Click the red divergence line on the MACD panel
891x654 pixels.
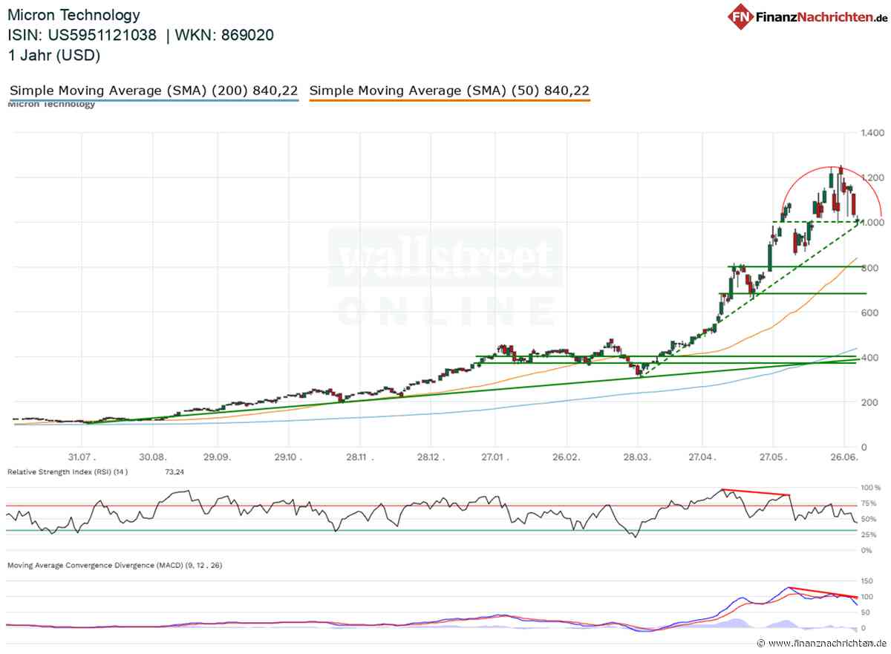click(x=823, y=592)
